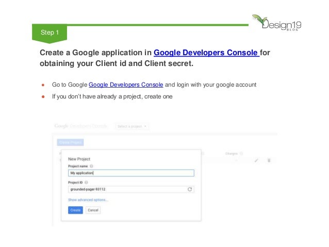The height and width of the screenshot is (247, 329).
Task: Click the pencil edit icon in project row
Action: click(x=256, y=160)
